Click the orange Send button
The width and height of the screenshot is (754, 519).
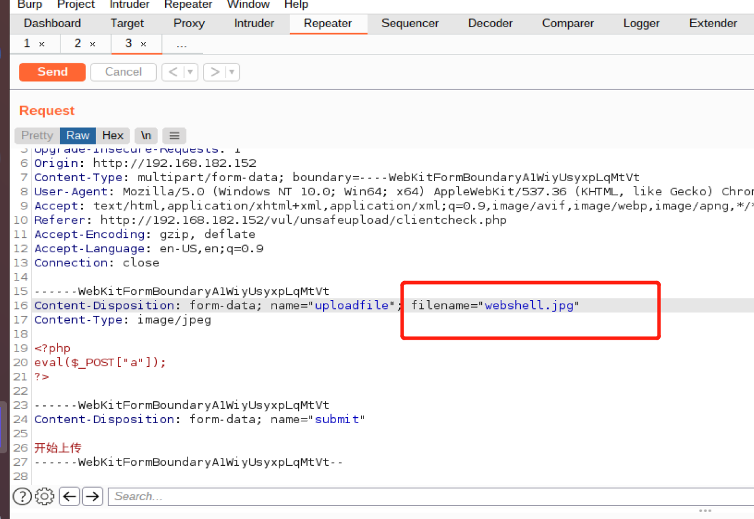(53, 72)
